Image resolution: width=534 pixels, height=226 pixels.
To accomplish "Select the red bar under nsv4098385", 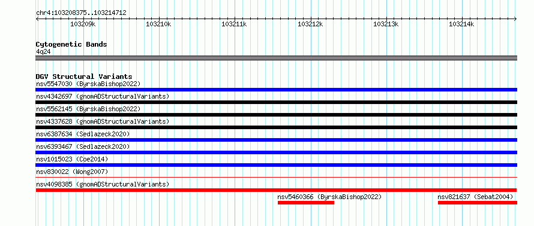I will point(276,190).
